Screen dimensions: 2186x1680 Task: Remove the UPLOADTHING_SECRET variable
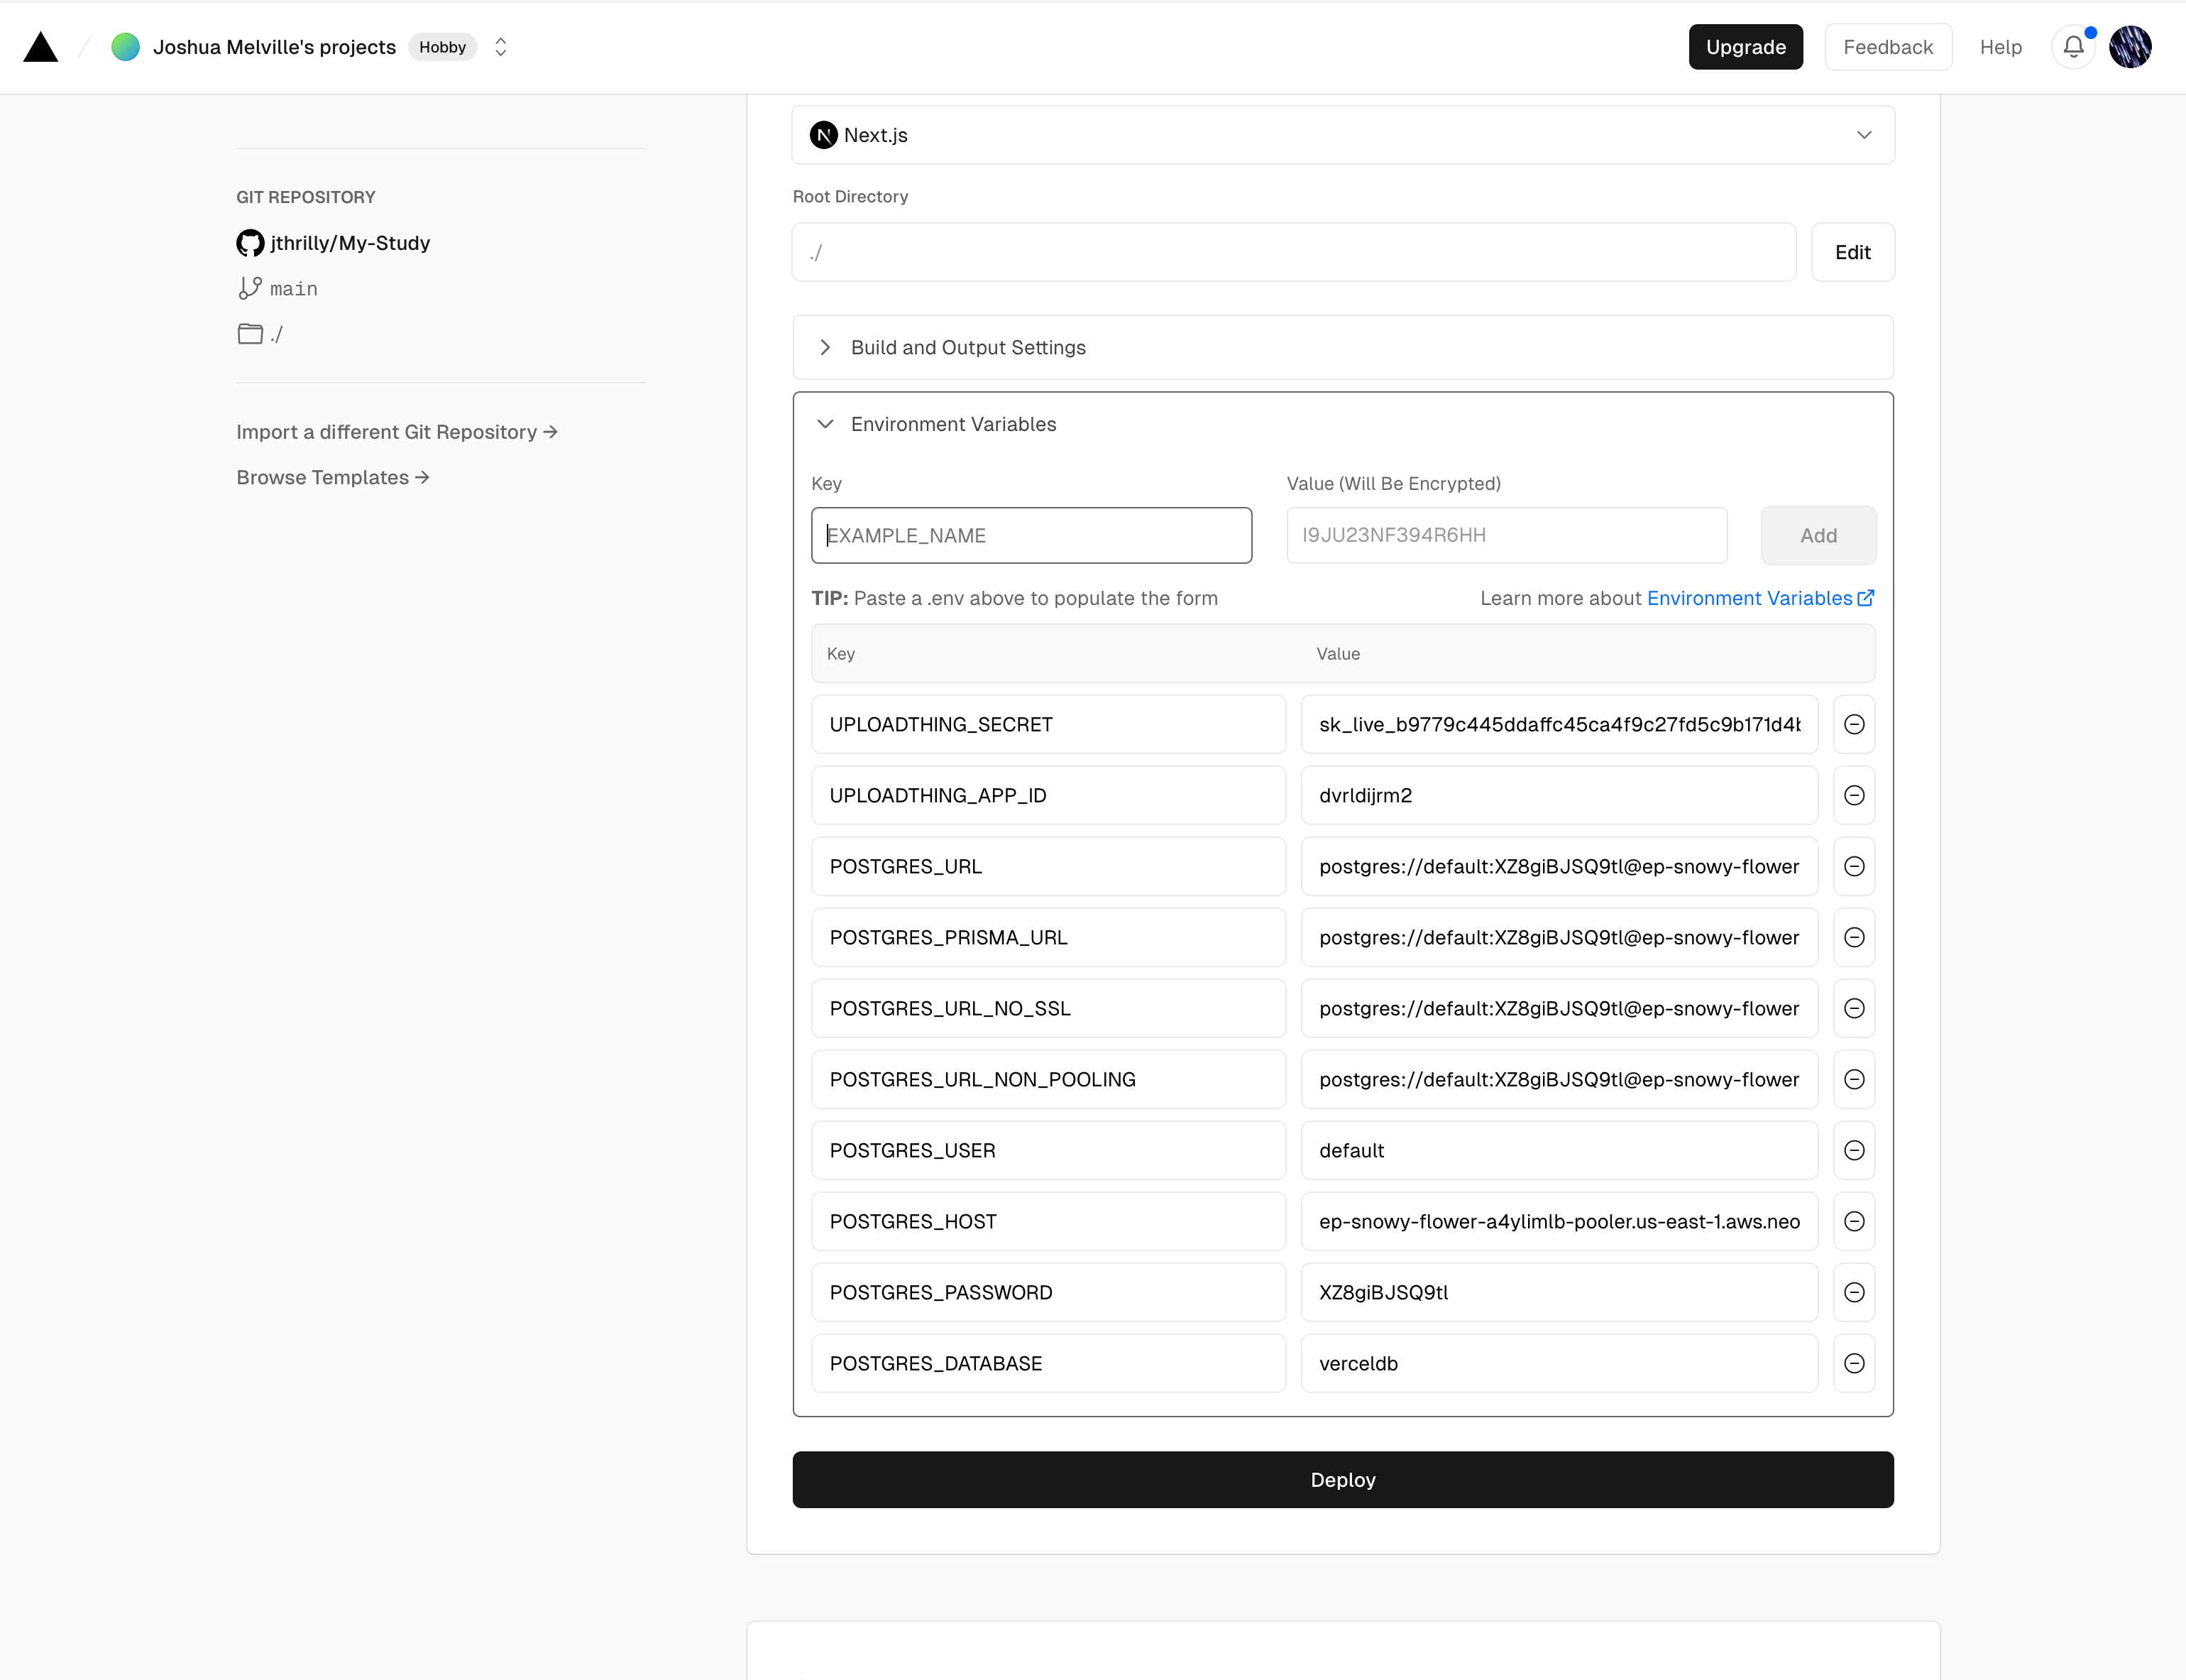[1853, 724]
